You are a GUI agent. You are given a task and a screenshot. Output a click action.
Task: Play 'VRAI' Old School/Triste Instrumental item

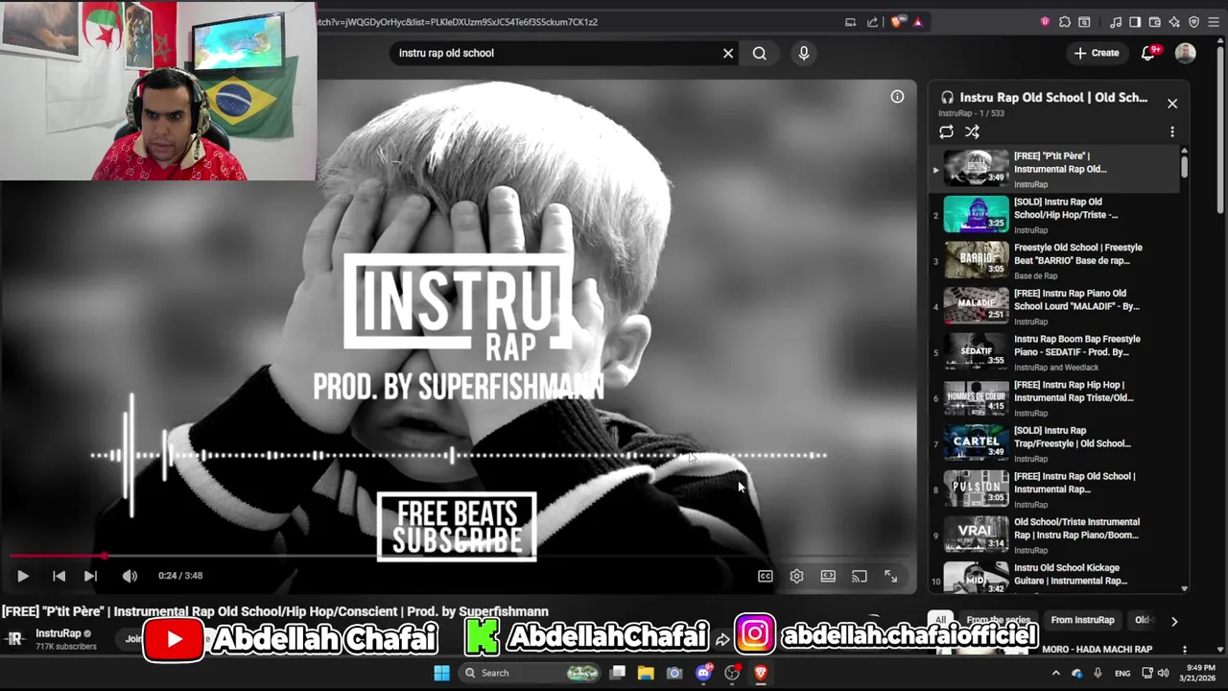click(1055, 535)
